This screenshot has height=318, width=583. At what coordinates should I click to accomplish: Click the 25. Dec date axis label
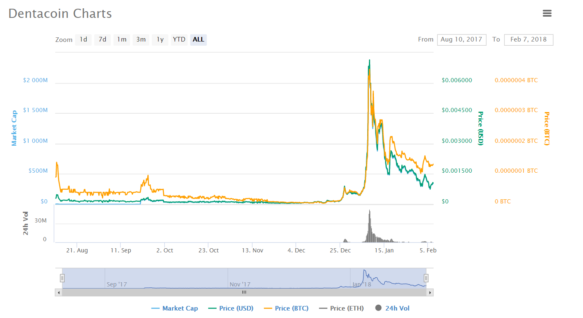click(x=339, y=250)
